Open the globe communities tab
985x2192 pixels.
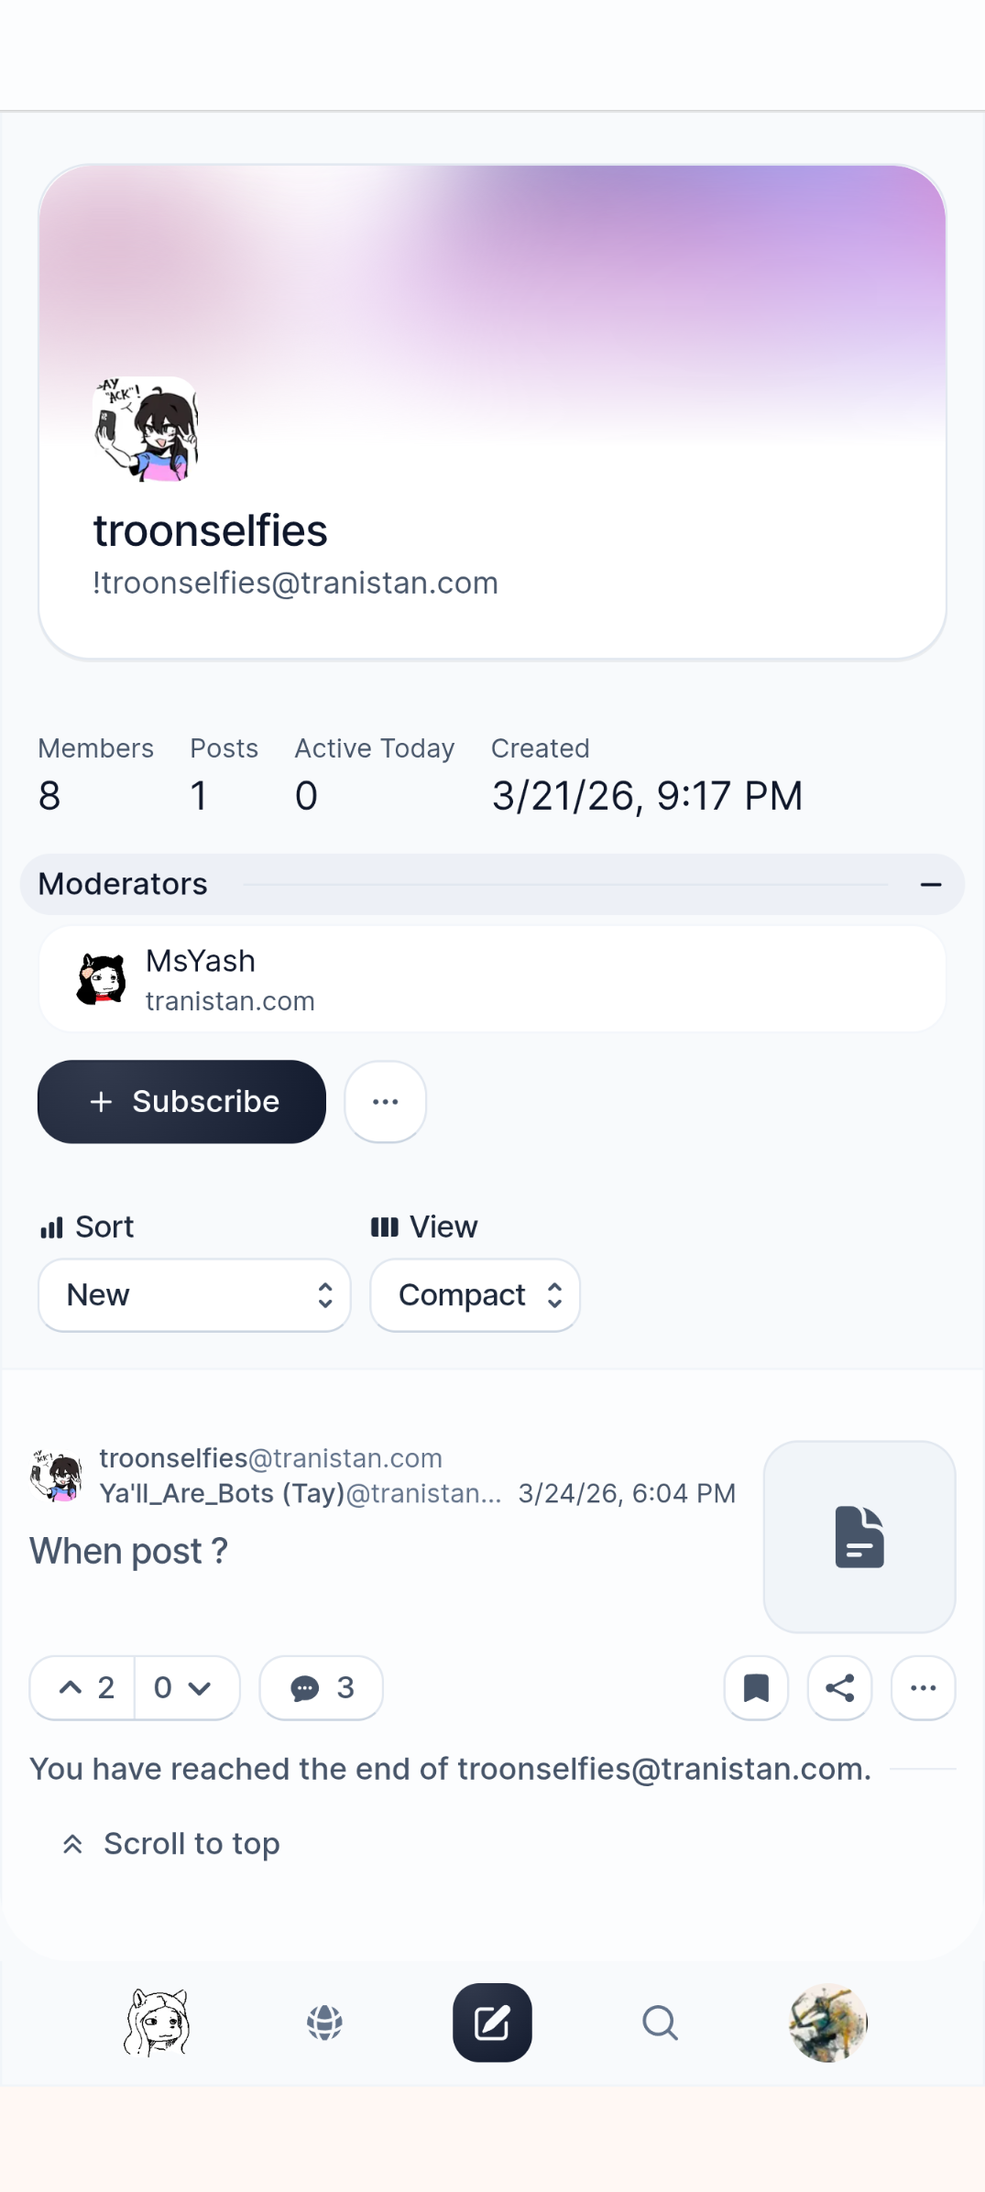coord(324,2023)
